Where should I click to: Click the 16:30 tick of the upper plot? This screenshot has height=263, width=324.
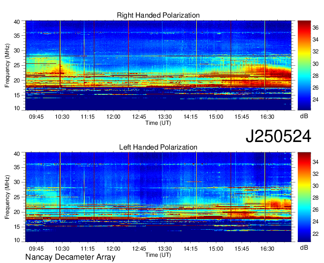point(267,117)
